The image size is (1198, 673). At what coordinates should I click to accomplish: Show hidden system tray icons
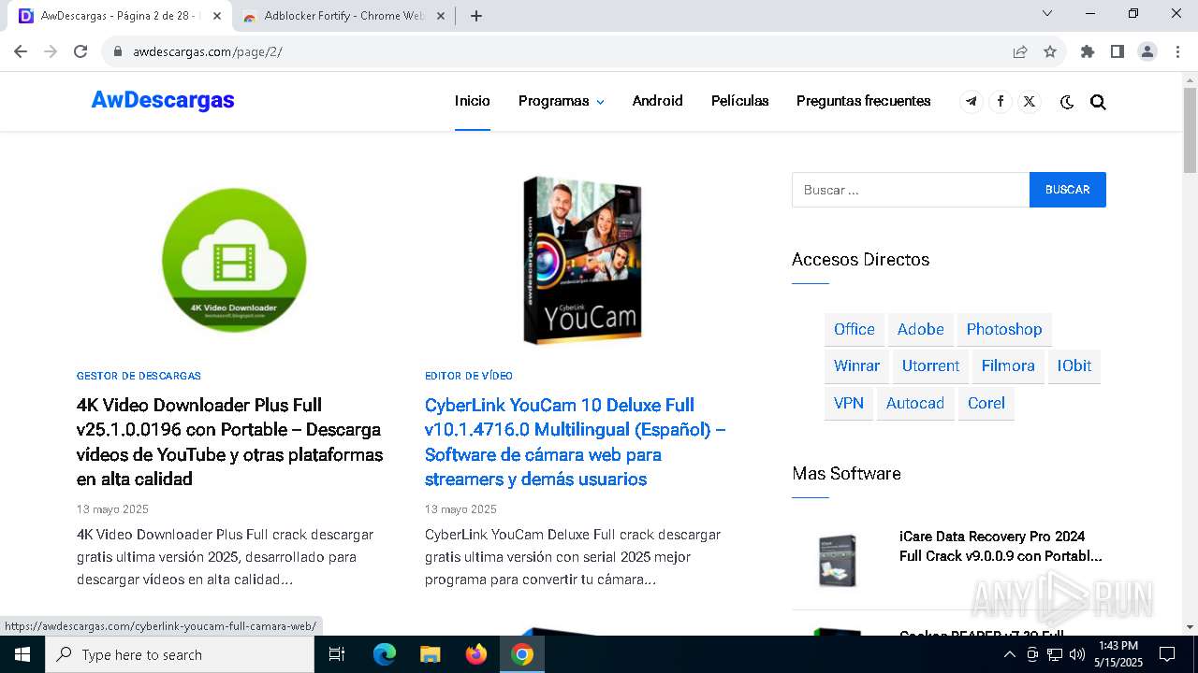coord(1009,654)
